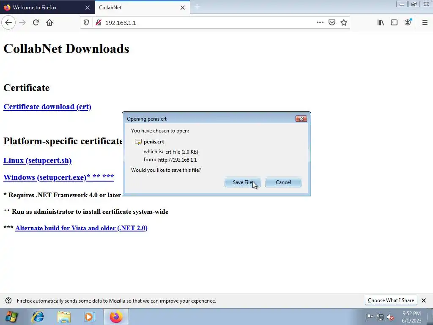Show tracking protection shield info
The width and height of the screenshot is (433, 325).
pyautogui.click(x=86, y=23)
